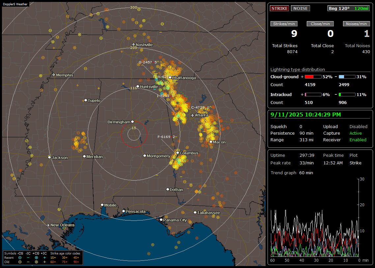Viewport: 375px width, 268px height.
Task: Click the Noises/min label button
Action: coord(356,24)
